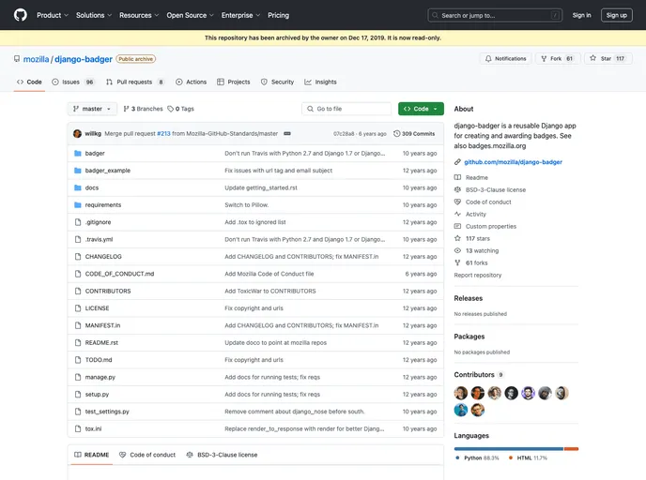Open the badger folder
The width and height of the screenshot is (646, 480).
click(95, 154)
